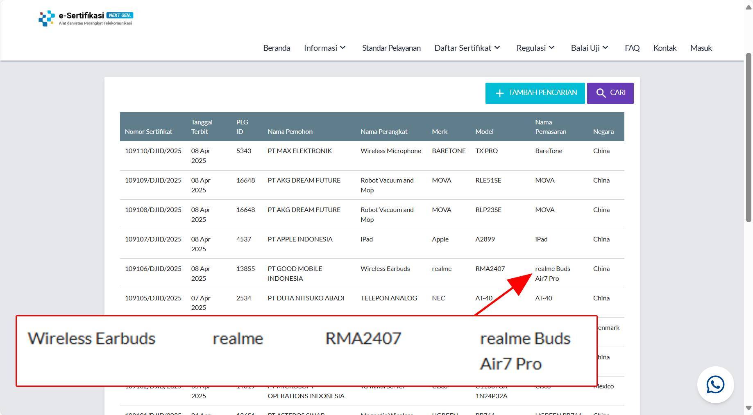Click the Model column header
This screenshot has height=415, width=753.
click(x=484, y=131)
